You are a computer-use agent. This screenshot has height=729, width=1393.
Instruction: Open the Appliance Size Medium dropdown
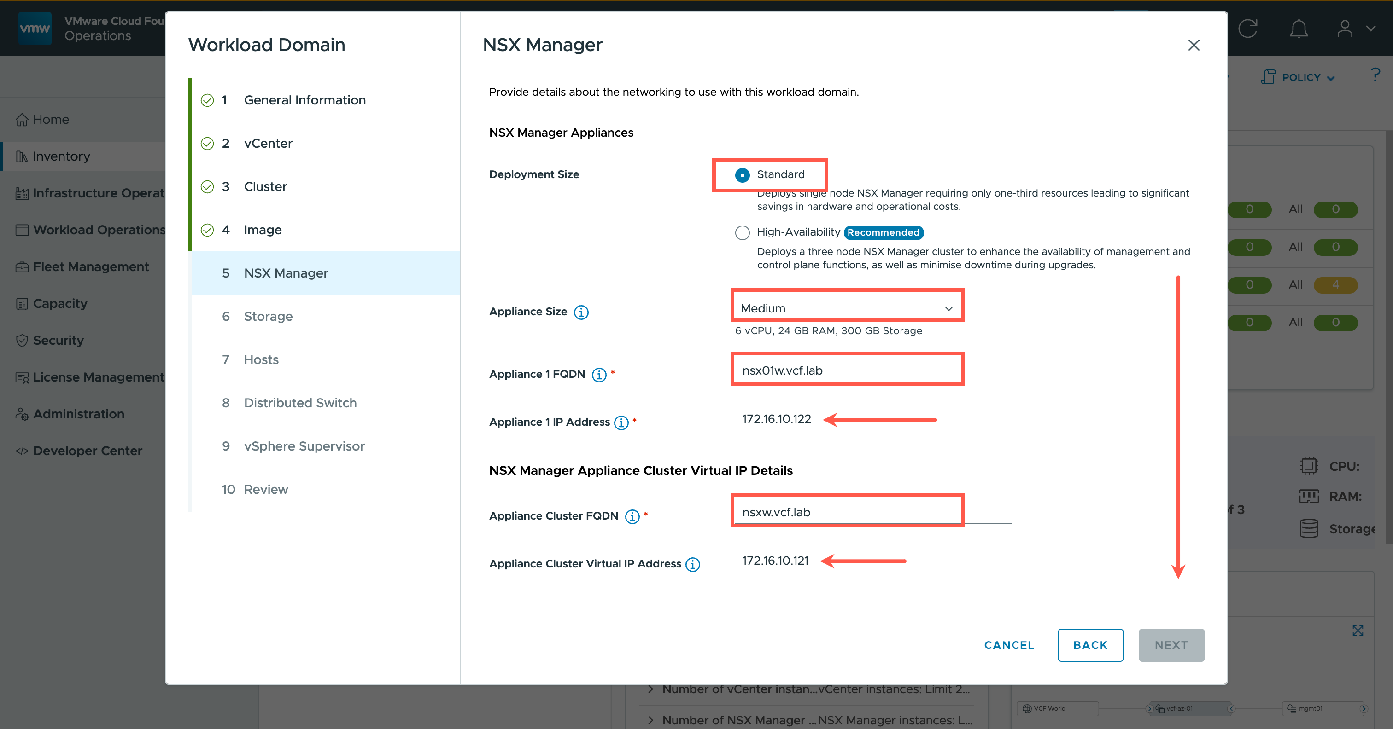pyautogui.click(x=846, y=308)
